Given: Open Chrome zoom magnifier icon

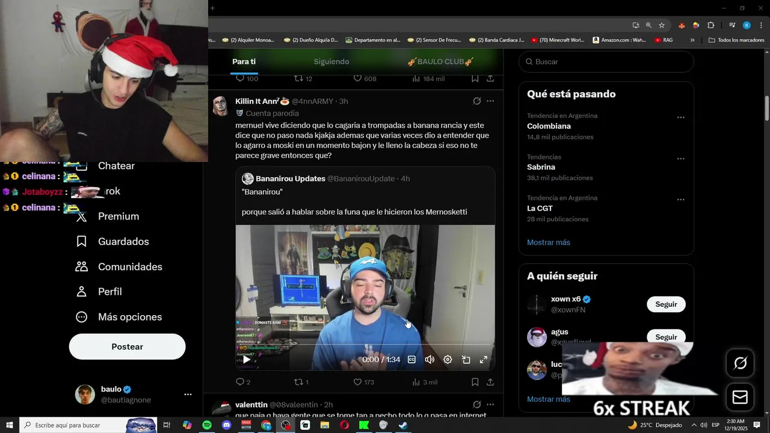Looking at the screenshot, I should coord(648,25).
